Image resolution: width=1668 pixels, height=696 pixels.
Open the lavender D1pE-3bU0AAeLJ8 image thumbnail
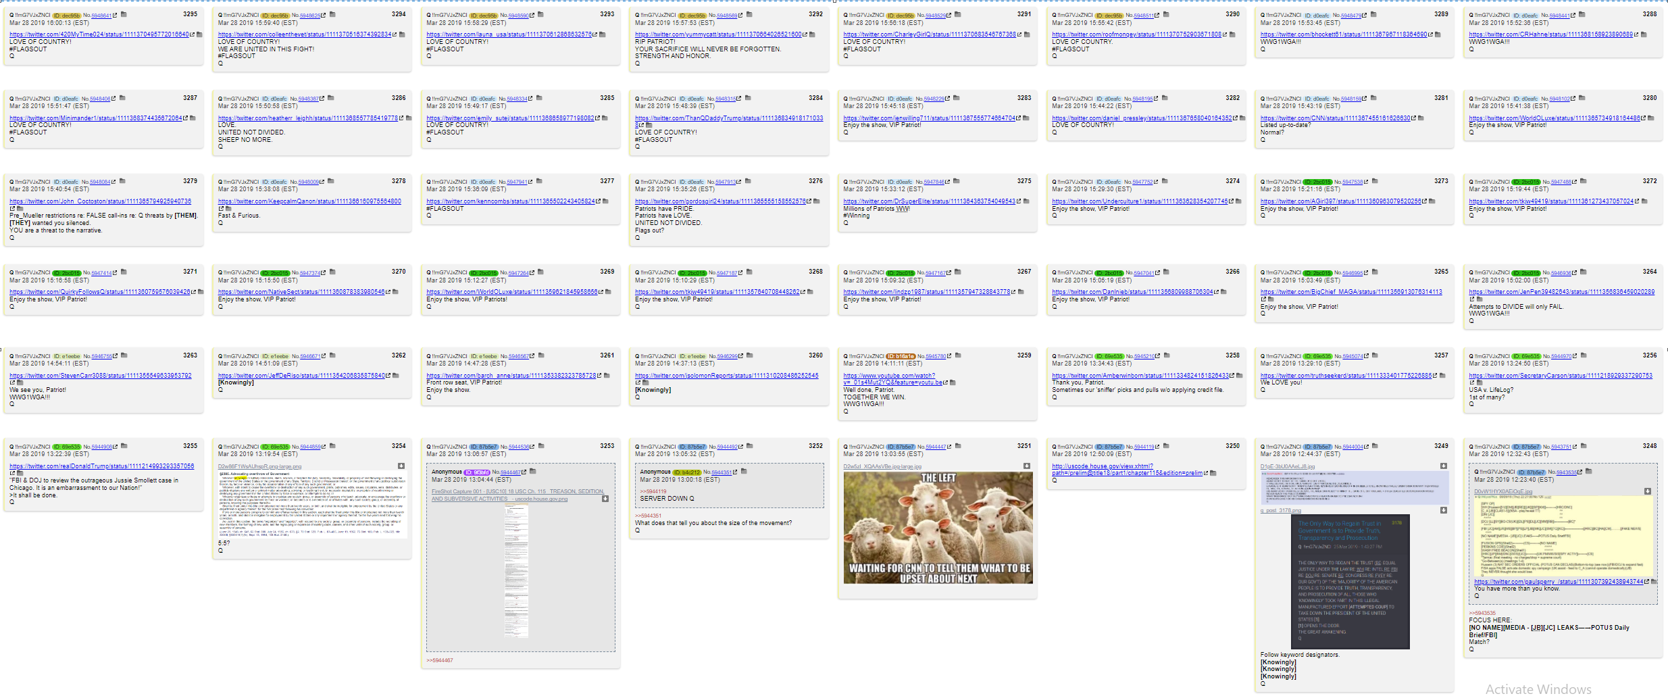pyautogui.click(x=1355, y=488)
